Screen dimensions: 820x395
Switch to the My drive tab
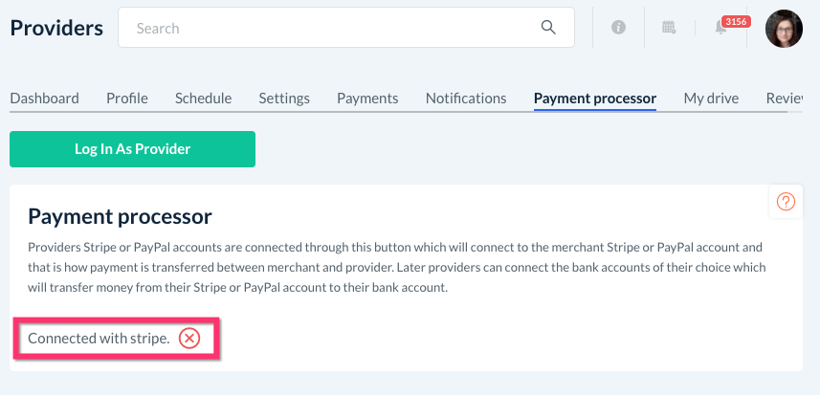[711, 99]
